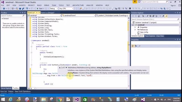
Task: Click the feedback speech bubble icon
Action: point(139,2)
